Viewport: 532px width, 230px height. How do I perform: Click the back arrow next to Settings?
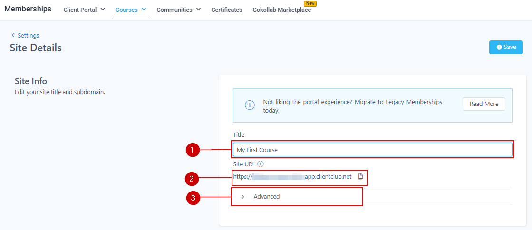click(13, 36)
